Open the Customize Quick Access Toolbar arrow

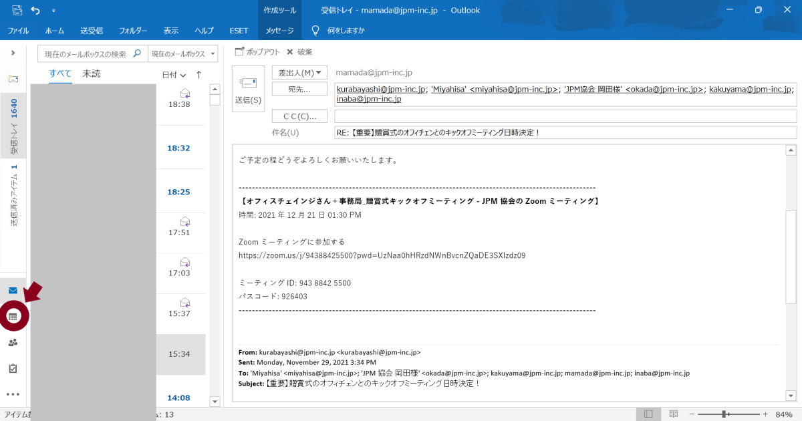click(x=53, y=11)
